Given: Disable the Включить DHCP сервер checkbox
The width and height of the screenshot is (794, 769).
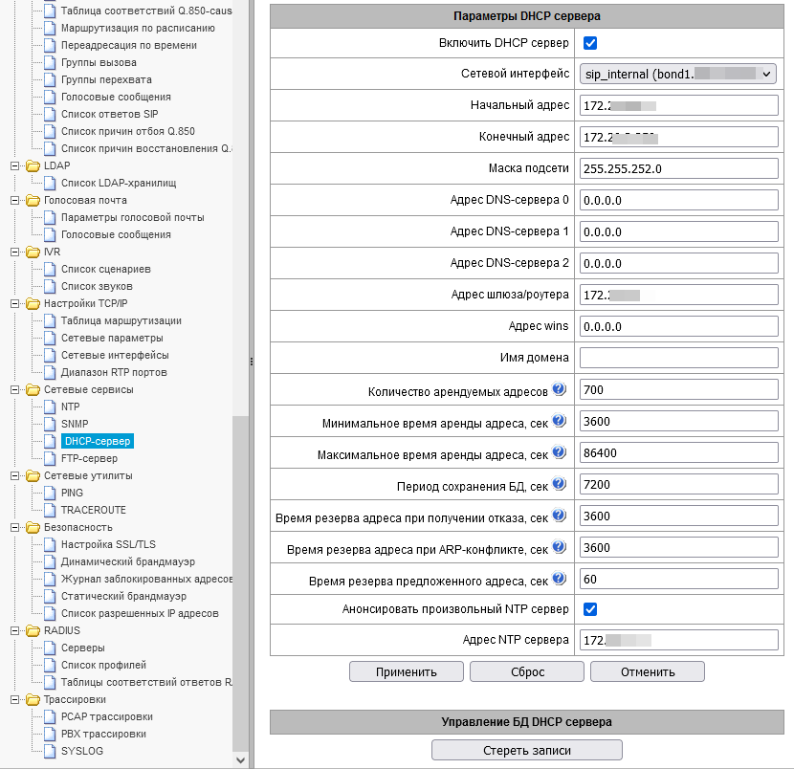Looking at the screenshot, I should 590,43.
